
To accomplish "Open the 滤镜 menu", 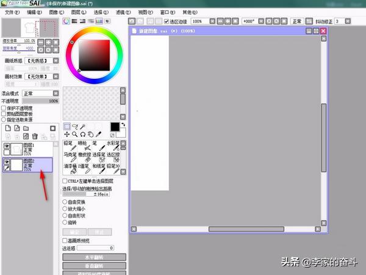I will pos(123,12).
